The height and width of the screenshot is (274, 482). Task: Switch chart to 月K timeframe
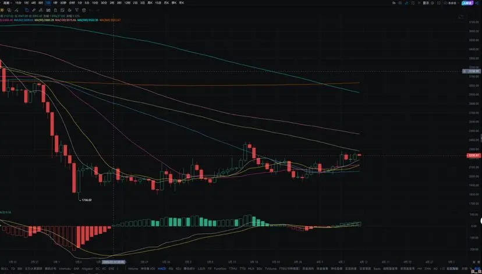click(x=166, y=3)
